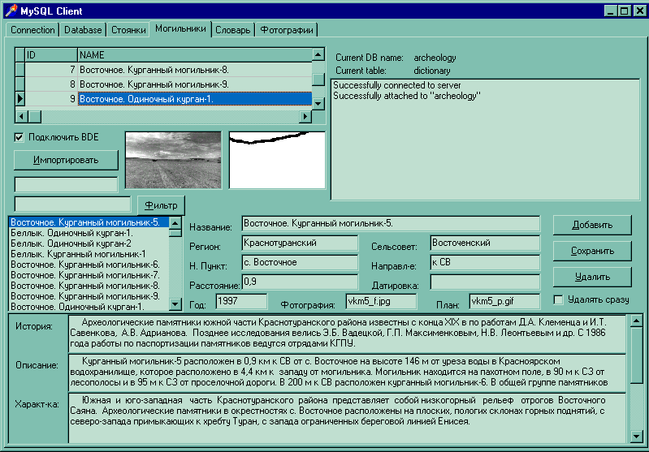Image resolution: width=649 pixels, height=452 pixels.
Task: Open the site plan thumbnail
Action: [277, 161]
